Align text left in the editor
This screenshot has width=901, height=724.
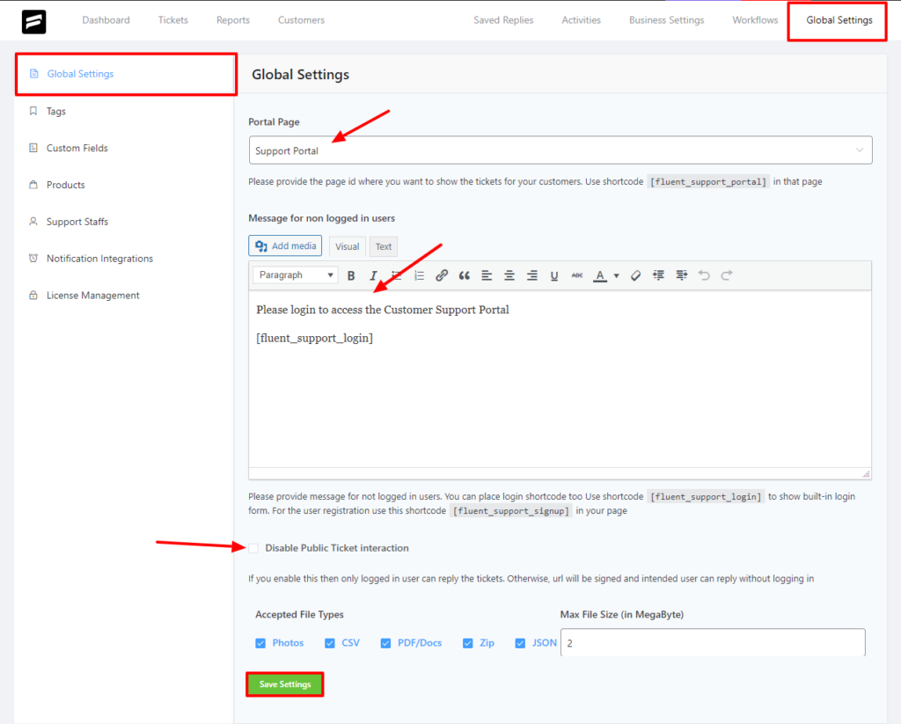pyautogui.click(x=487, y=275)
